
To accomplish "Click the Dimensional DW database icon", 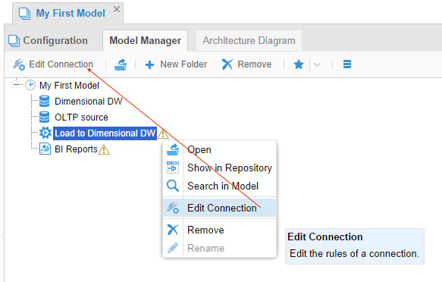I will (x=44, y=101).
